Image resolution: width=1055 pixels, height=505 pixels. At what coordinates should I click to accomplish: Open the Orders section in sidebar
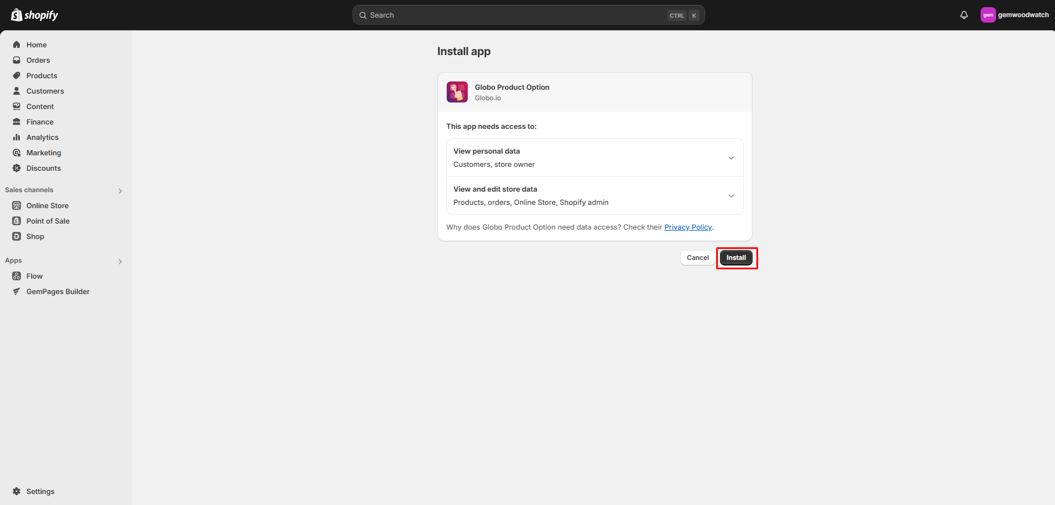37,60
